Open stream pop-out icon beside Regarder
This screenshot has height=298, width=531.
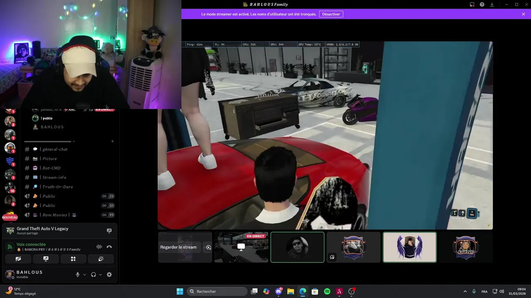click(208, 247)
